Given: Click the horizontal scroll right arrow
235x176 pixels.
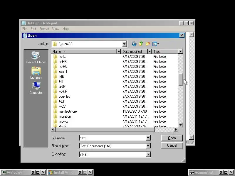Looking at the screenshot, I should (x=176, y=130).
